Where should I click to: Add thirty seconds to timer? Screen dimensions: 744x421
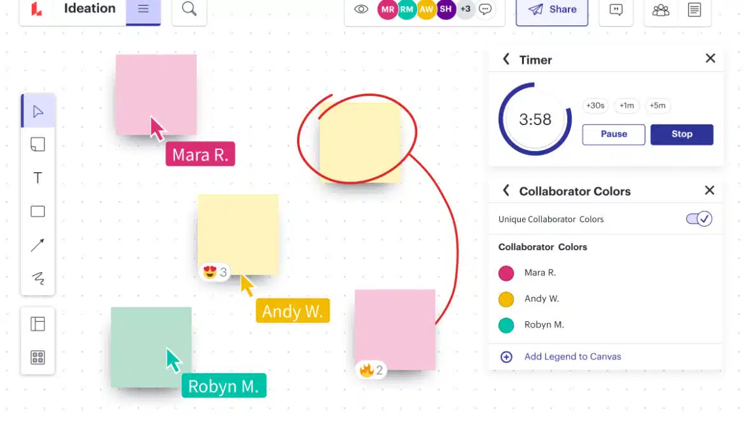595,105
